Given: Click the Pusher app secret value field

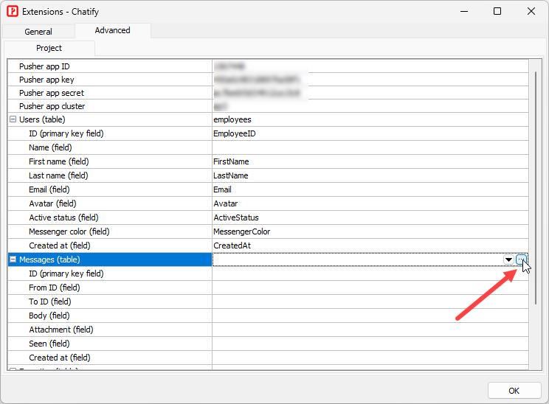Looking at the screenshot, I should (x=370, y=93).
